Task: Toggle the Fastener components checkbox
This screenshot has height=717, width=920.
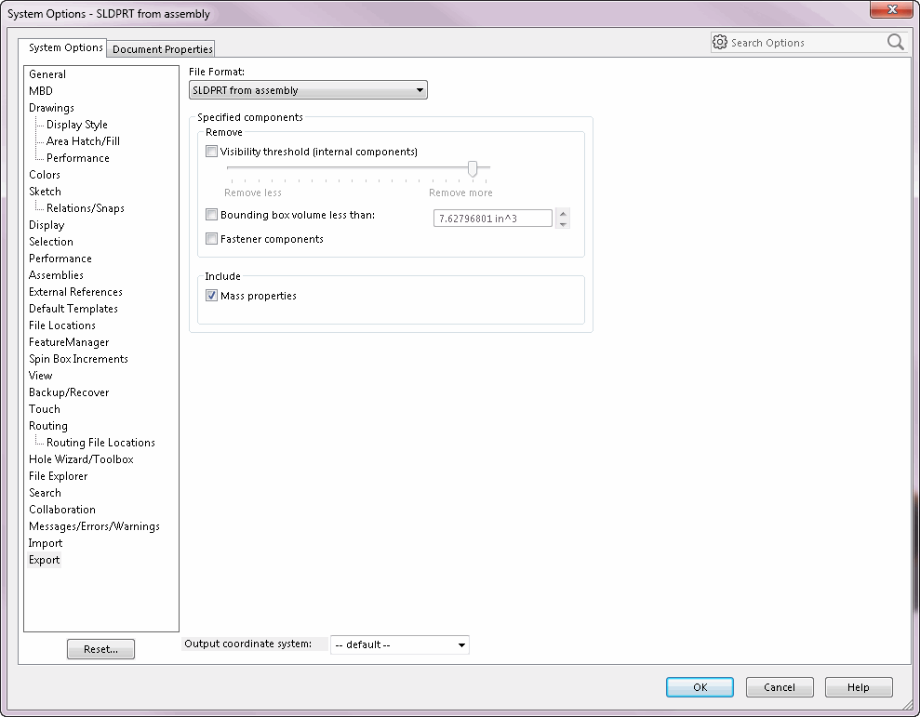Action: pyautogui.click(x=212, y=239)
